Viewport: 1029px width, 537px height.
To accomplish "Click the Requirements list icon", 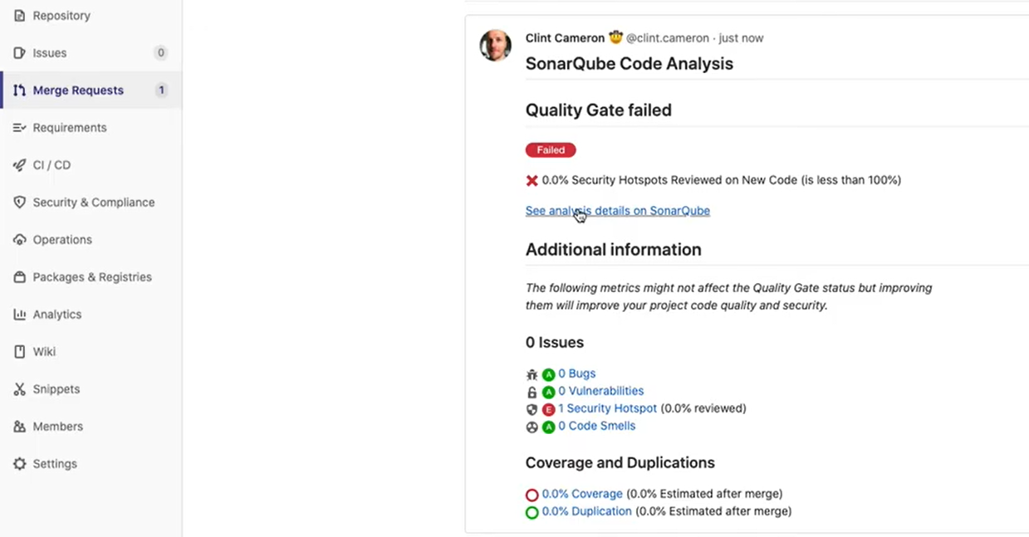I will tap(20, 128).
